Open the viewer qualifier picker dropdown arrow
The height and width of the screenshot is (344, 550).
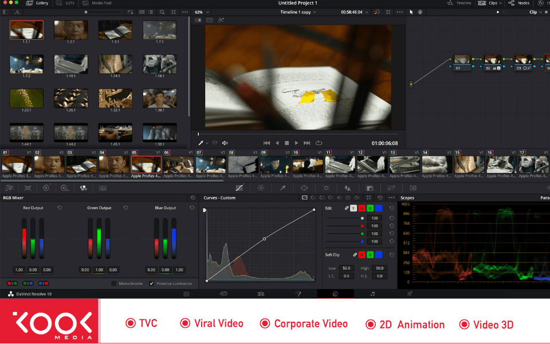pyautogui.click(x=207, y=143)
